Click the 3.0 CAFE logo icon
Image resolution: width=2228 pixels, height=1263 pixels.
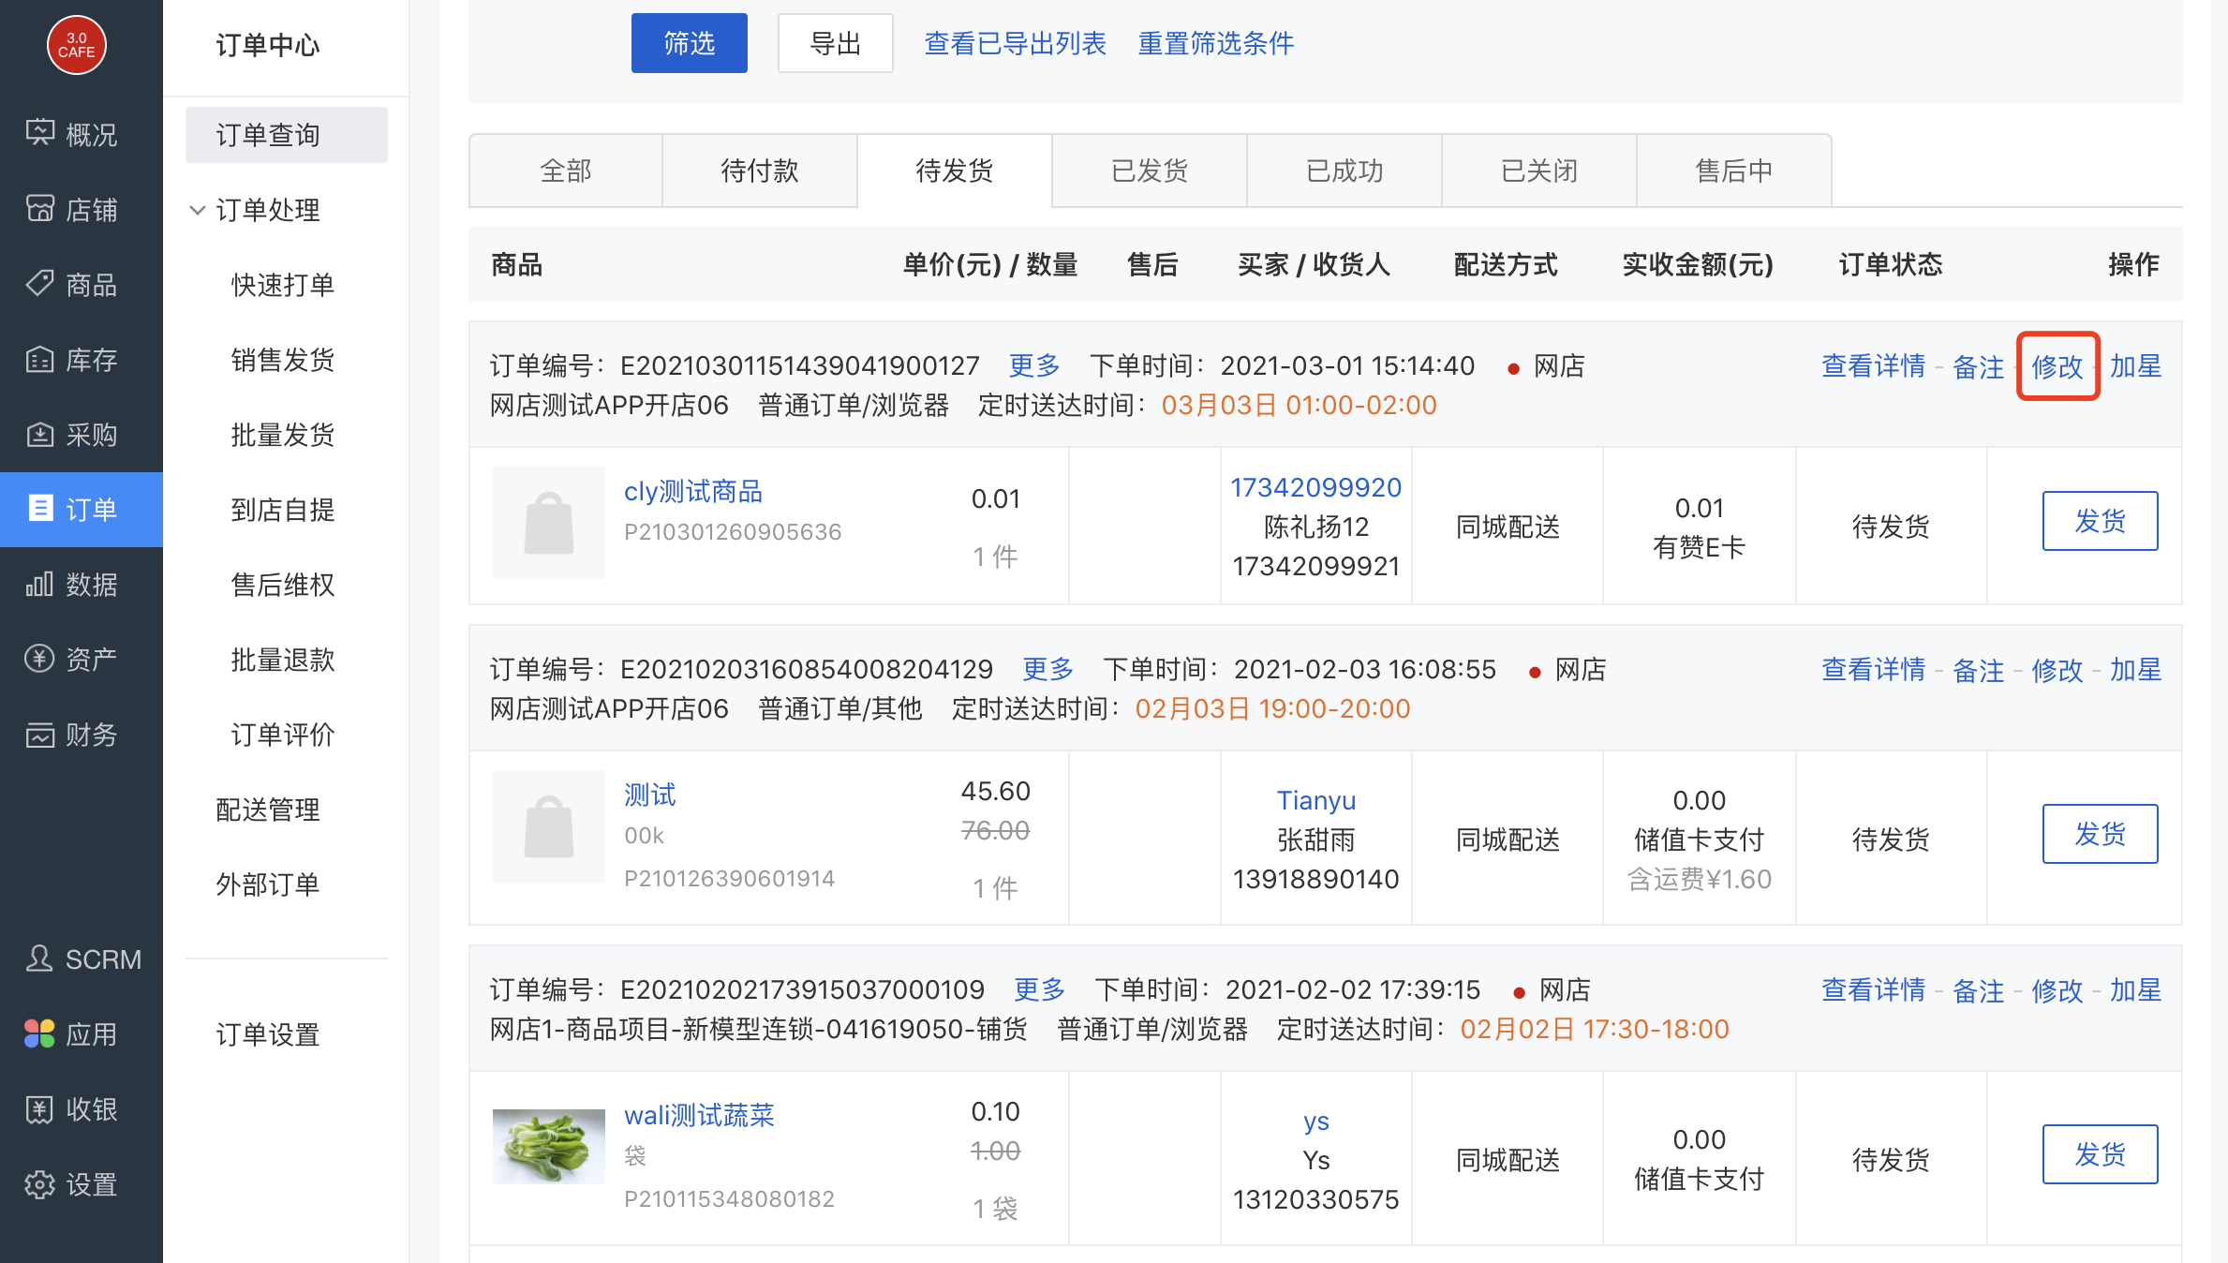pyautogui.click(x=76, y=44)
